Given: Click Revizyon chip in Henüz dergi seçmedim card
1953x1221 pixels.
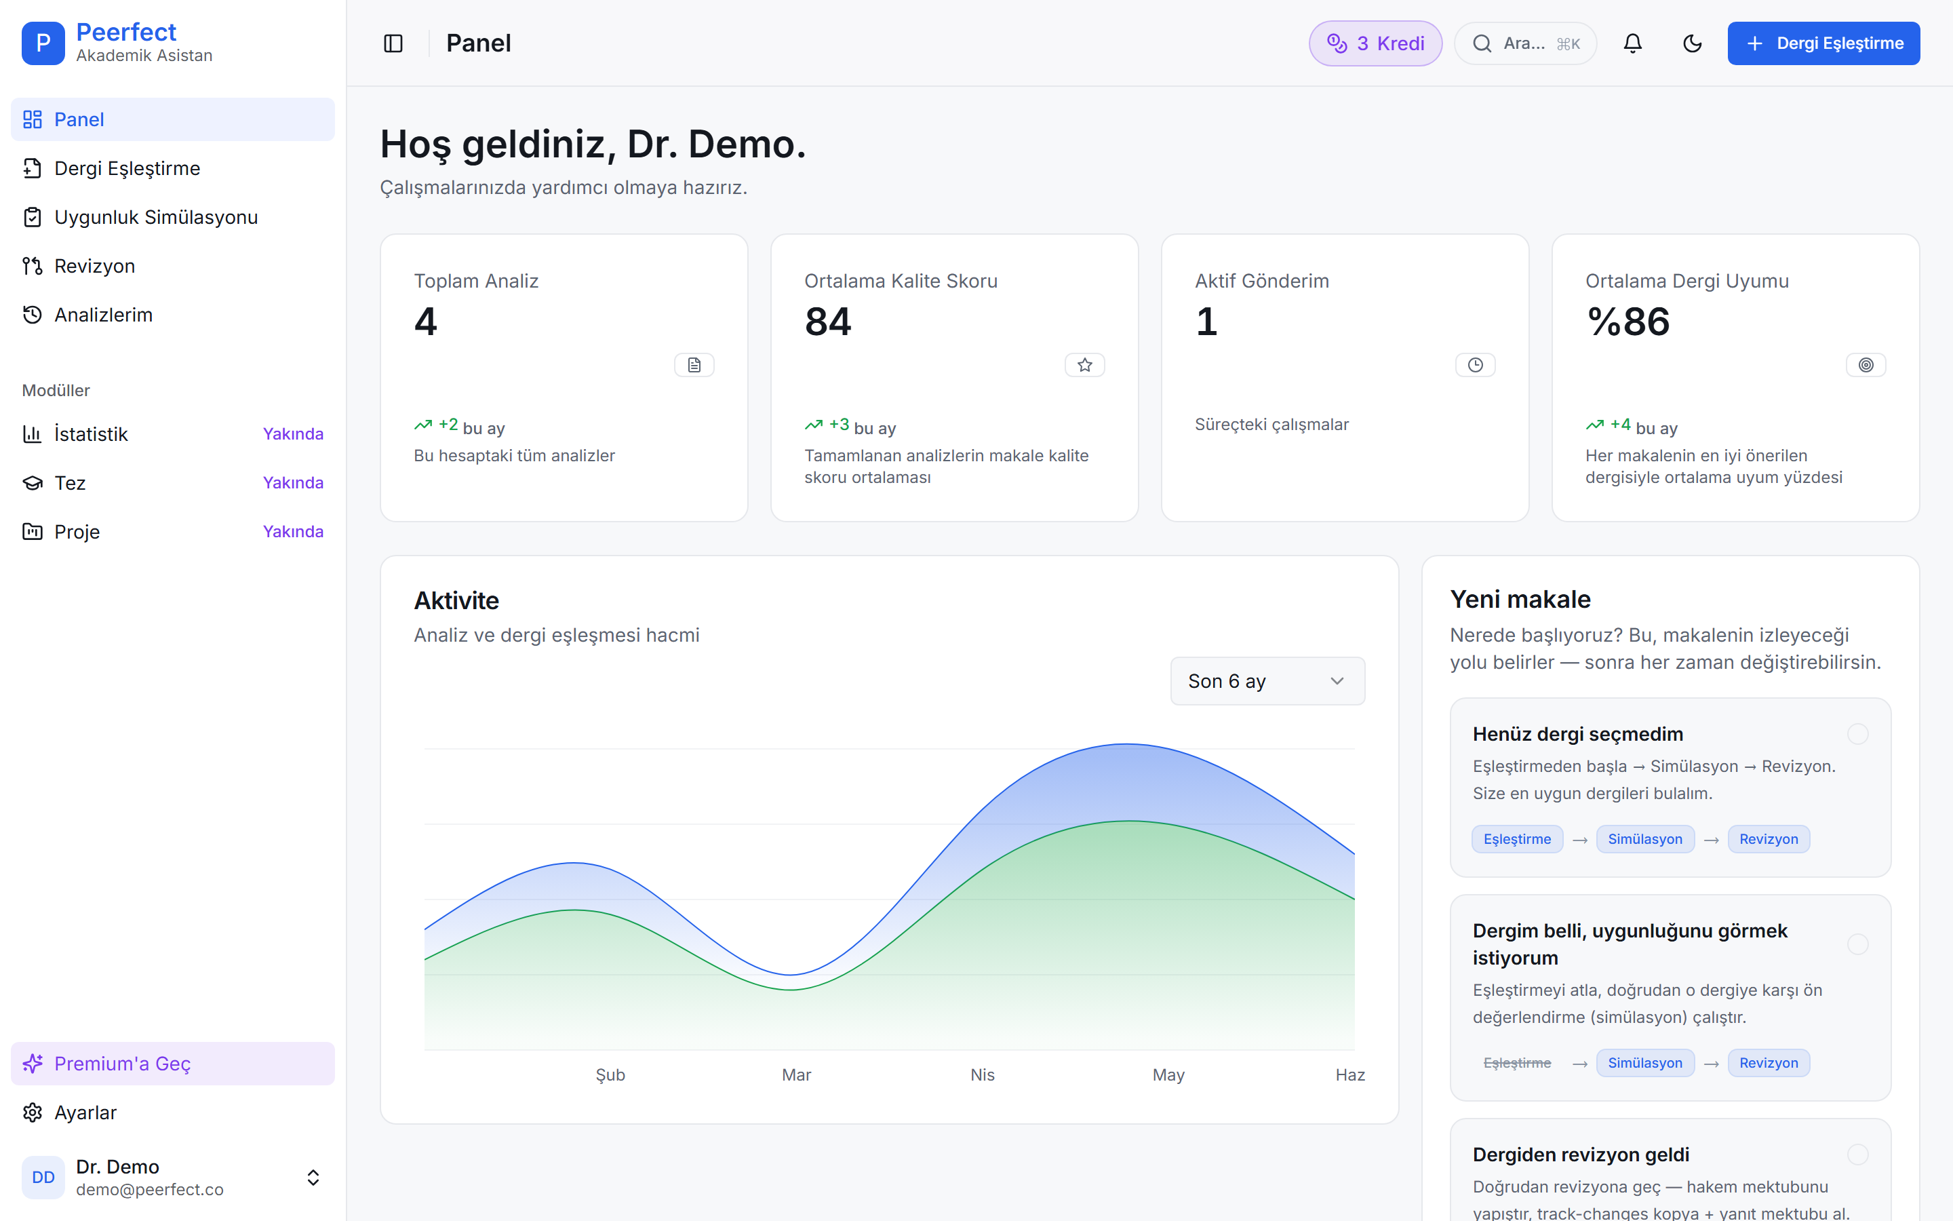Looking at the screenshot, I should click(x=1768, y=839).
